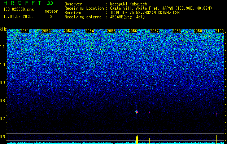227x144 pixels.
Task: Click the HROFFT 1.0.0 title text
Action: (x=29, y=3)
